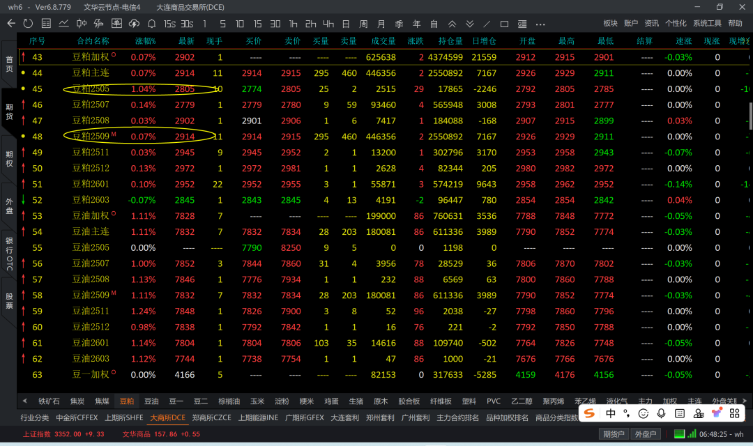
Task: Open the 资讯 menu
Action: coord(651,23)
